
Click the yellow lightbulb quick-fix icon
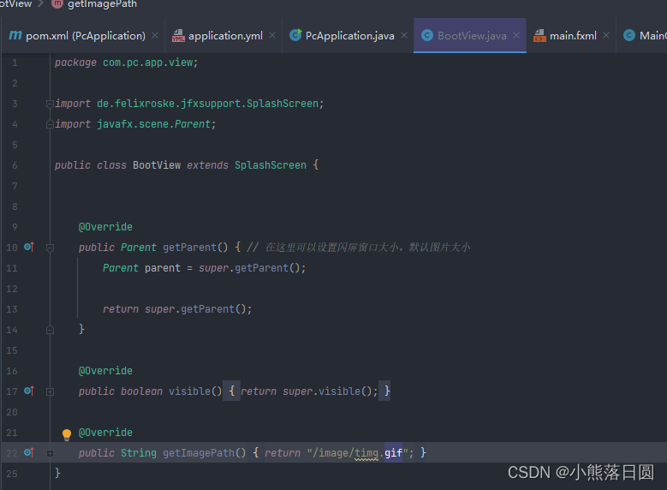click(x=67, y=434)
